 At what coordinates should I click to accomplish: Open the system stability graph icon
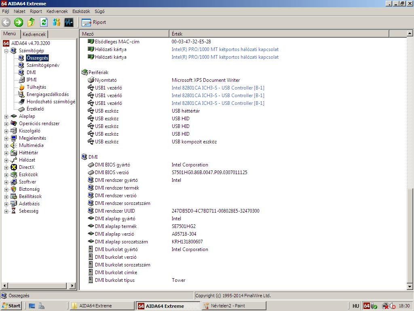coord(69,22)
